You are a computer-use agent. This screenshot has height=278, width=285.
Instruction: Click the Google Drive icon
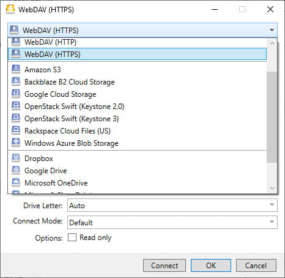pos(16,170)
